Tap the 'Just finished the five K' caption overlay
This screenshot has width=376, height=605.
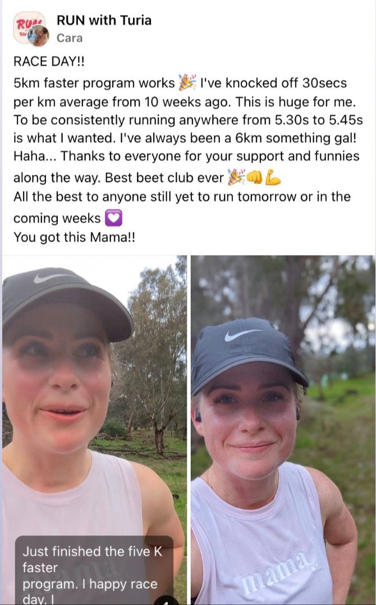coord(94,570)
